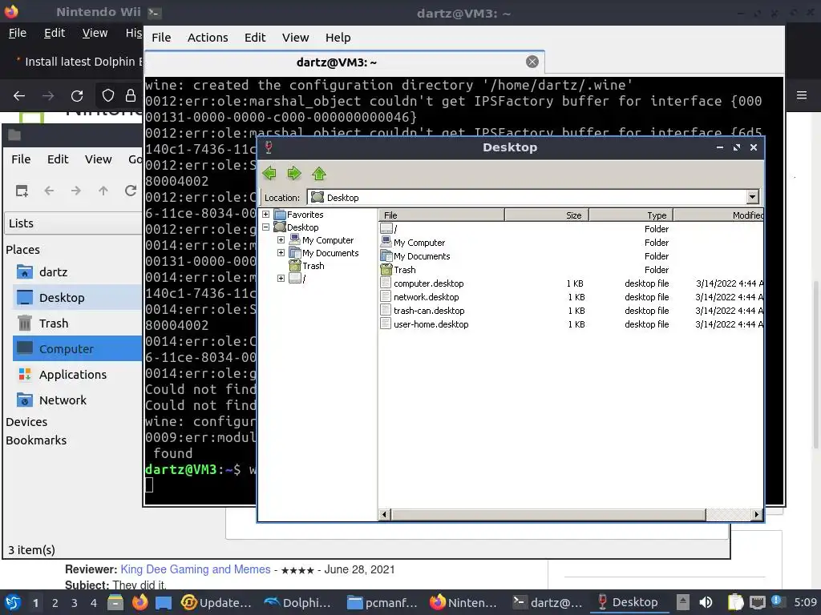Click clipboard icon in system tray
821x615 pixels.
735,602
